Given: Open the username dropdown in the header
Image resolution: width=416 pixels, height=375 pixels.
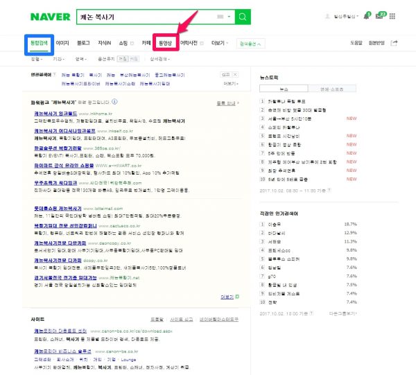Looking at the screenshot, I should [x=346, y=17].
